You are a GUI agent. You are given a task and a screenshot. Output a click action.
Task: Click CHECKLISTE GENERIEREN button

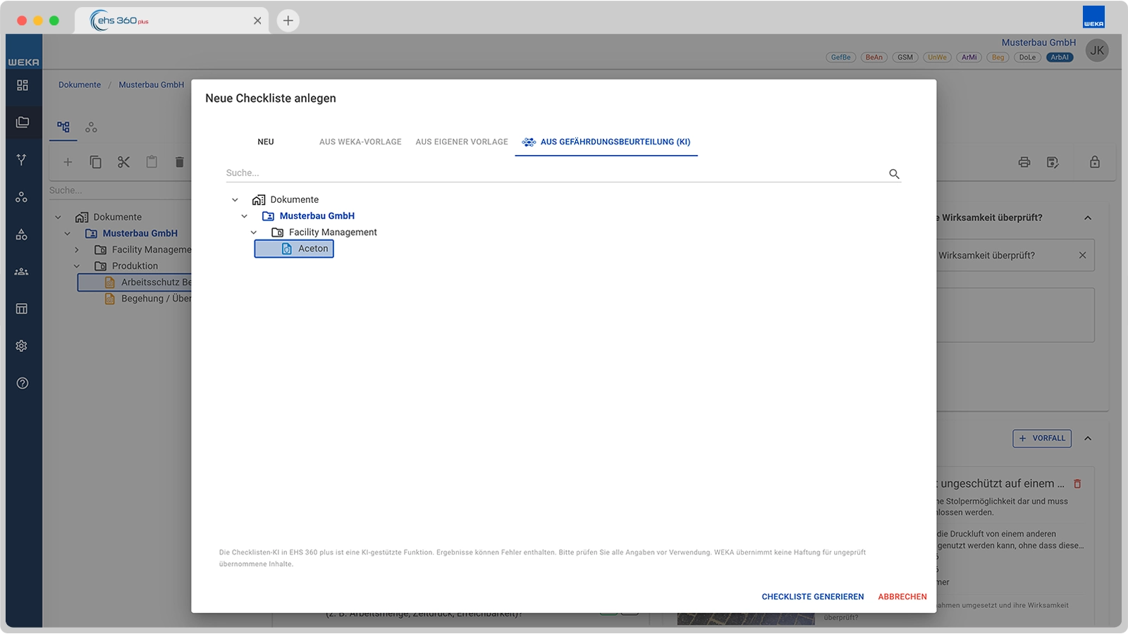coord(813,597)
